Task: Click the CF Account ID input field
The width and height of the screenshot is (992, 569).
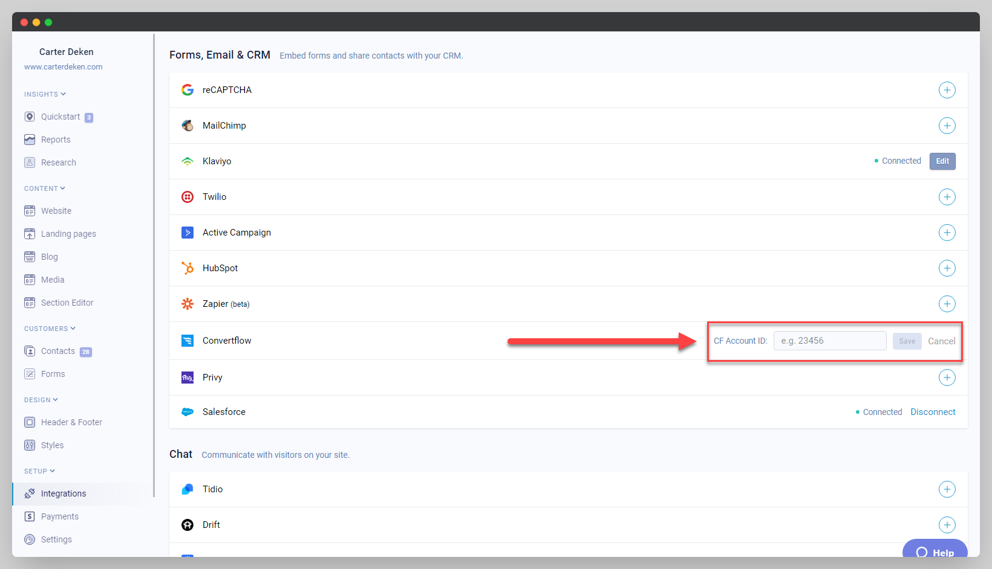Action: 829,341
